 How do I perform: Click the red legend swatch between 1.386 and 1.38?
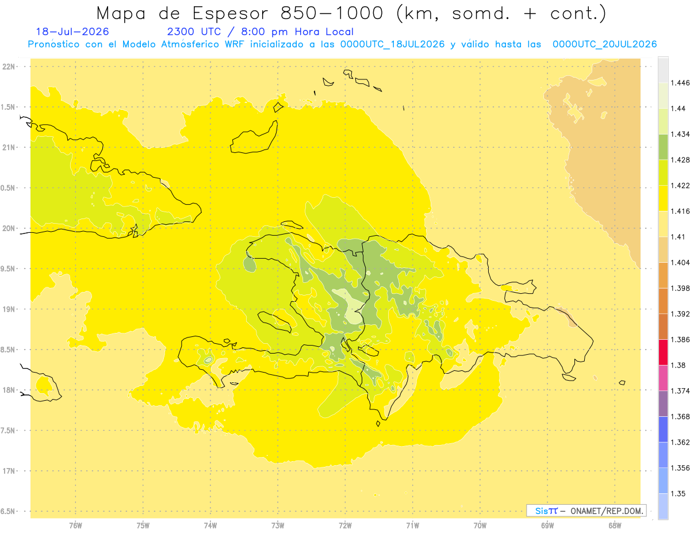pyautogui.click(x=663, y=352)
